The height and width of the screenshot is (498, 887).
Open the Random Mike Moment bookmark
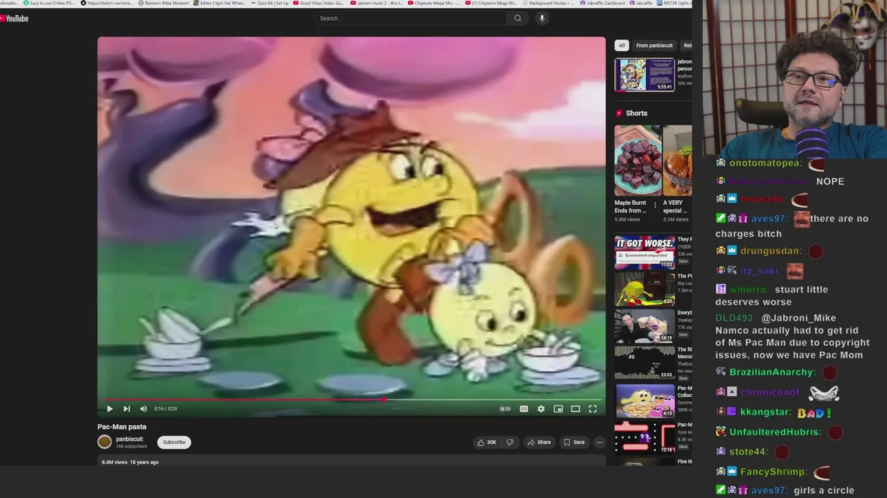tap(164, 3)
